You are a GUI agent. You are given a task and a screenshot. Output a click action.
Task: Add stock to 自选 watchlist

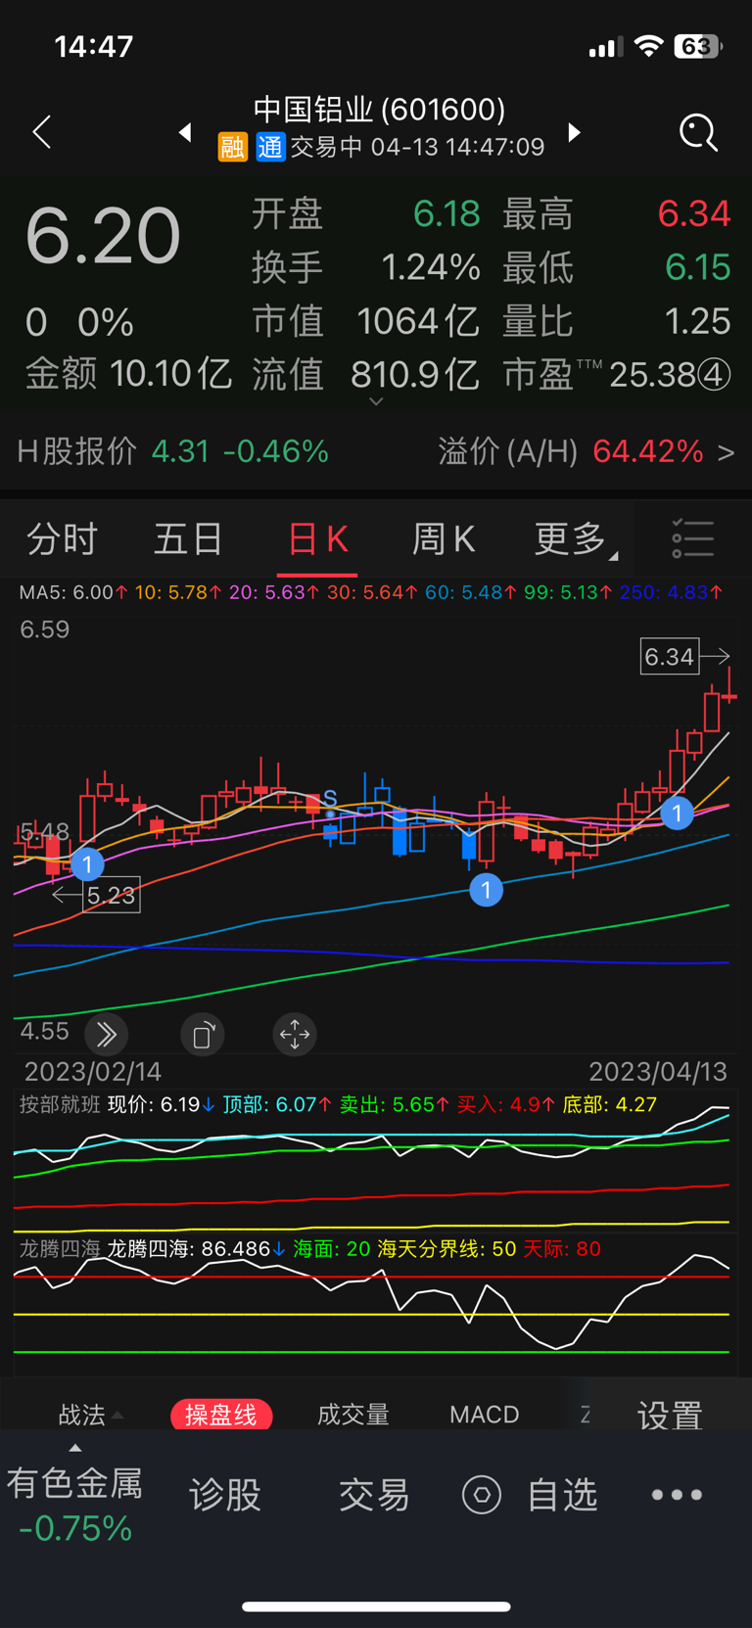pos(562,1495)
